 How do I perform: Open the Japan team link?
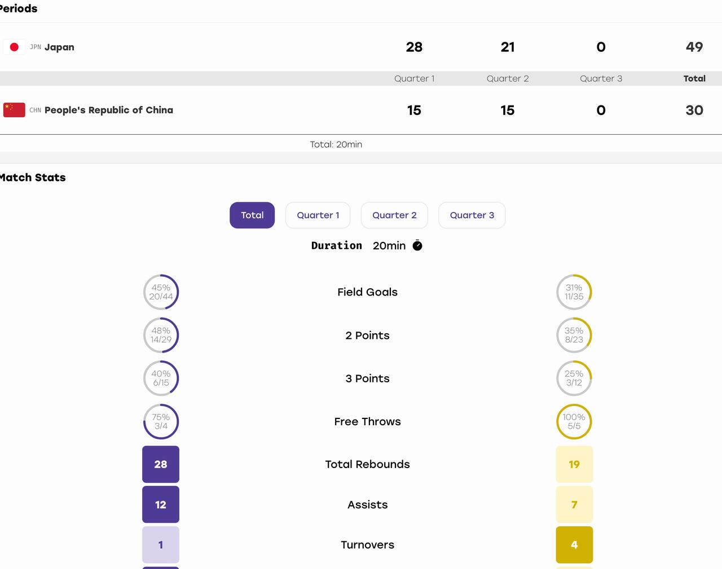point(59,47)
